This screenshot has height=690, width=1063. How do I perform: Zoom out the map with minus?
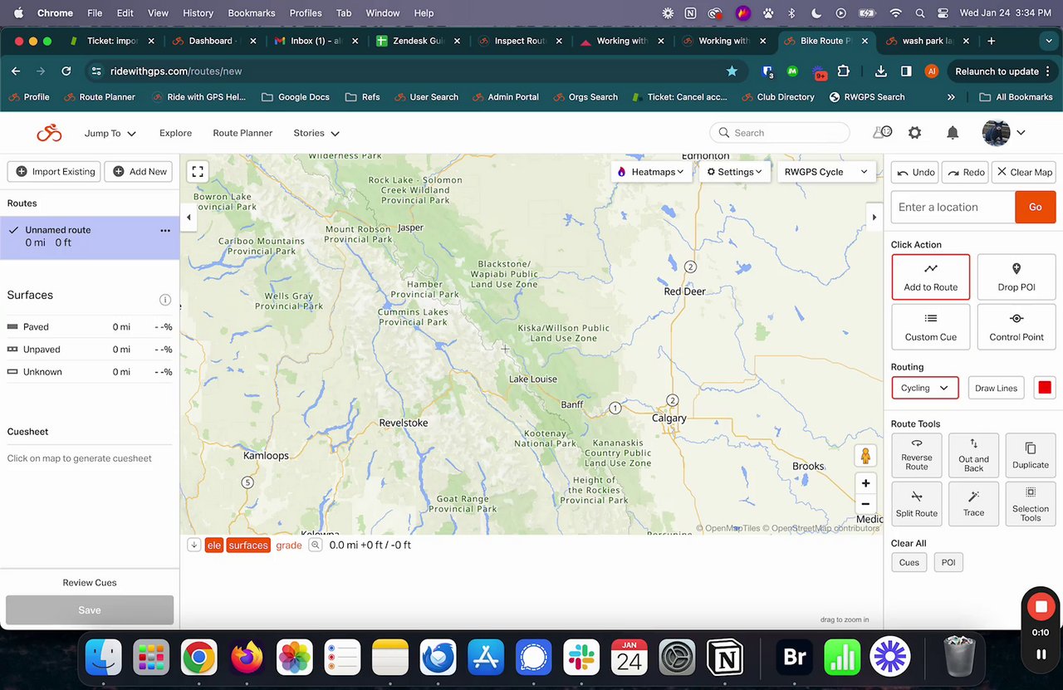pos(865,504)
